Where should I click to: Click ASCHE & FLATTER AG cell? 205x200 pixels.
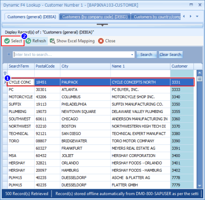point(140,178)
